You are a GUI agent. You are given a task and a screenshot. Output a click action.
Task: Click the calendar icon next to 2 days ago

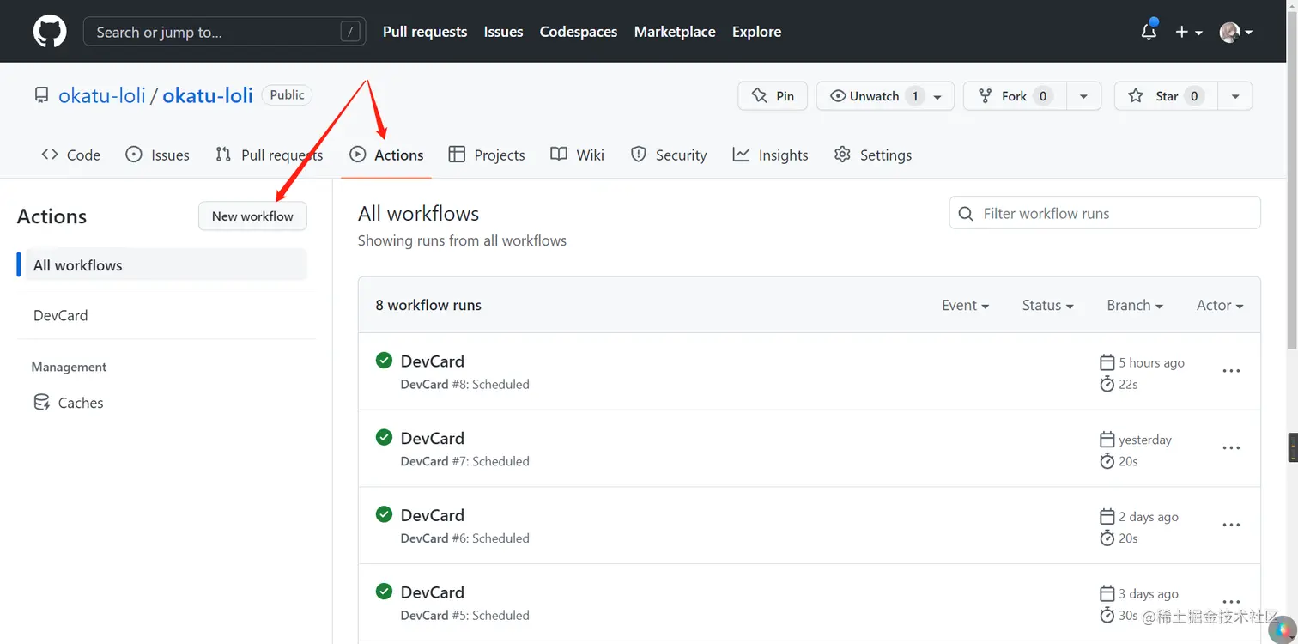pyautogui.click(x=1107, y=517)
